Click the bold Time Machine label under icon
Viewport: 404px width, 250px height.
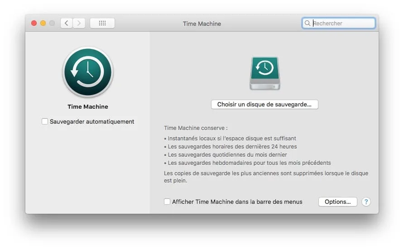click(x=88, y=107)
